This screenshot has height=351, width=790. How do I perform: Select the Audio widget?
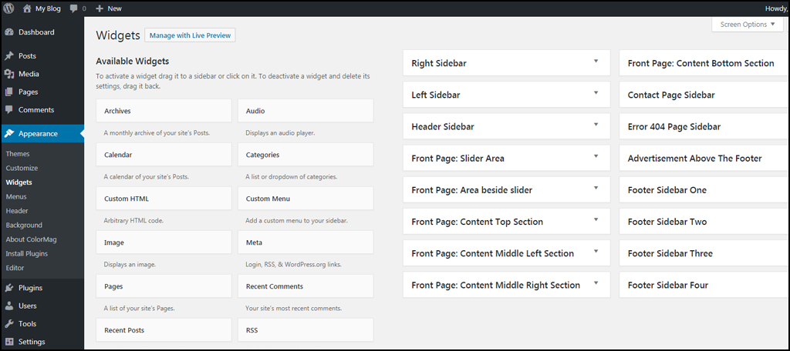306,111
